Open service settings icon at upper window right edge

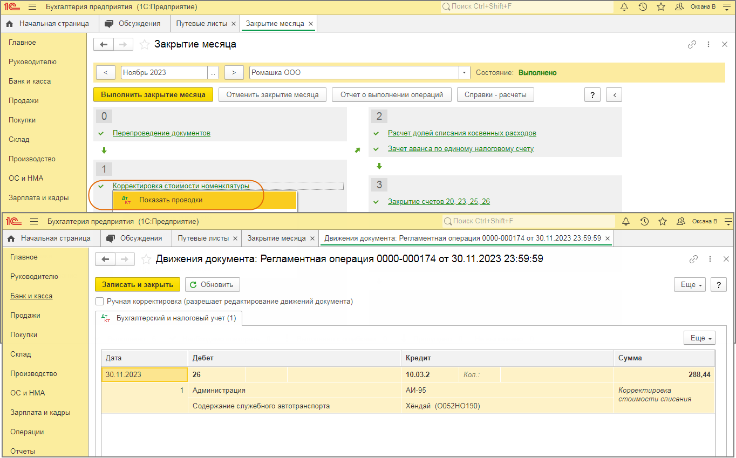(x=727, y=7)
